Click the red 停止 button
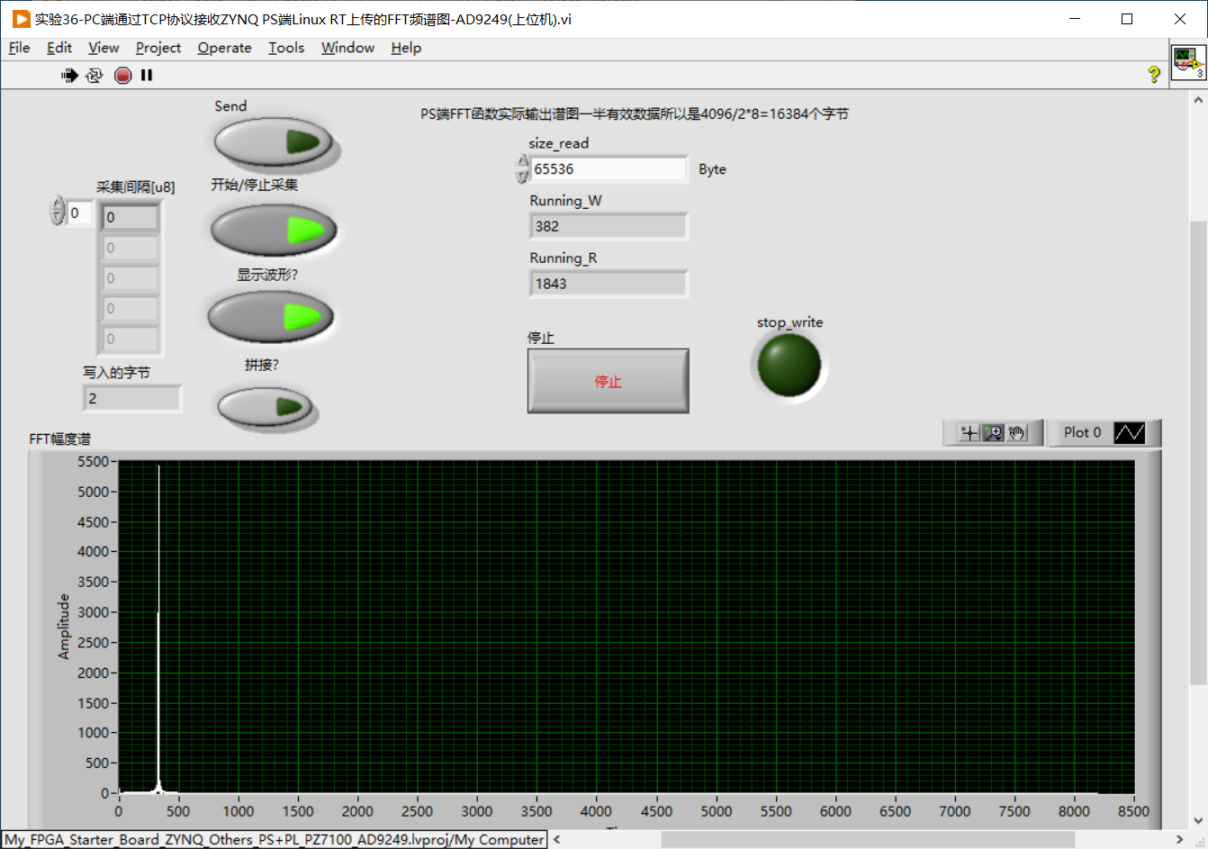Screen dimensions: 1208x849 pos(609,381)
